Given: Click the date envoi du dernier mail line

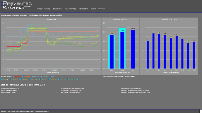Looking at the screenshot, I should click(135, 91).
